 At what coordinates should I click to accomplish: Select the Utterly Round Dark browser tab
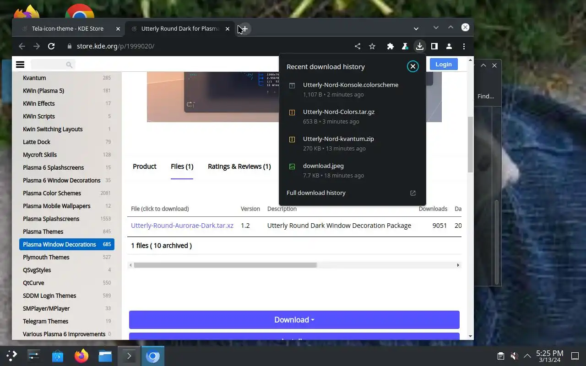click(x=179, y=29)
